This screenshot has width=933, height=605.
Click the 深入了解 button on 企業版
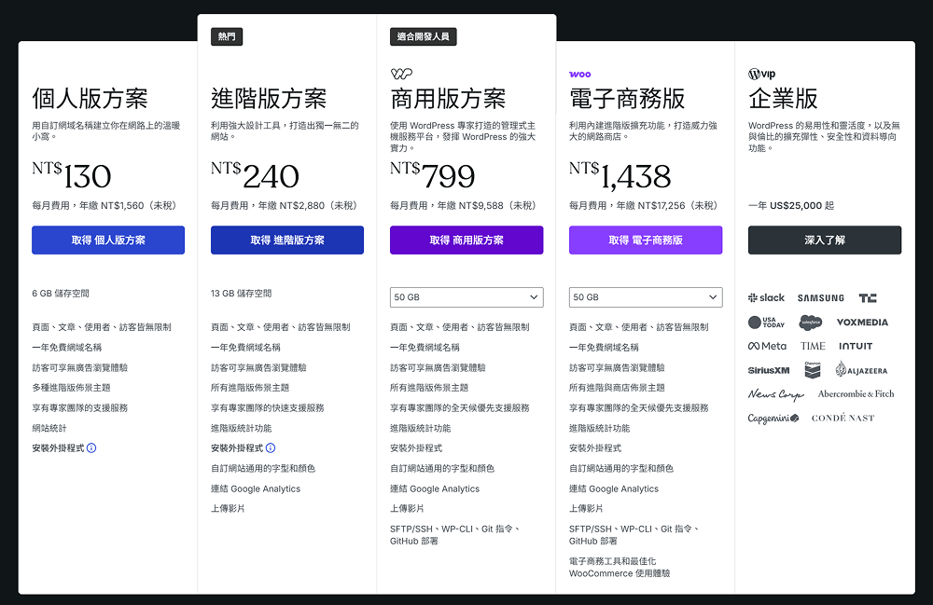tap(824, 241)
